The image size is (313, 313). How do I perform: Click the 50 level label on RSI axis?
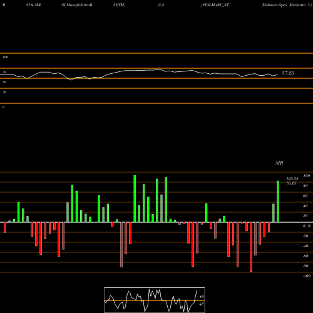4,82
